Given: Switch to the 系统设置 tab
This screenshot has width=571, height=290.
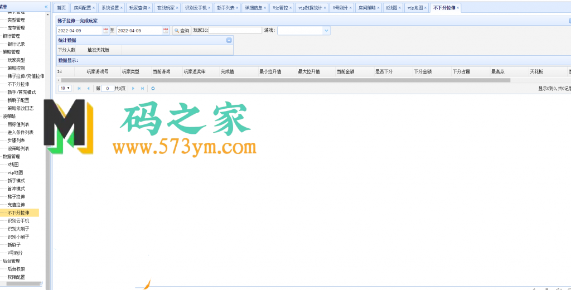Looking at the screenshot, I should coord(110,8).
